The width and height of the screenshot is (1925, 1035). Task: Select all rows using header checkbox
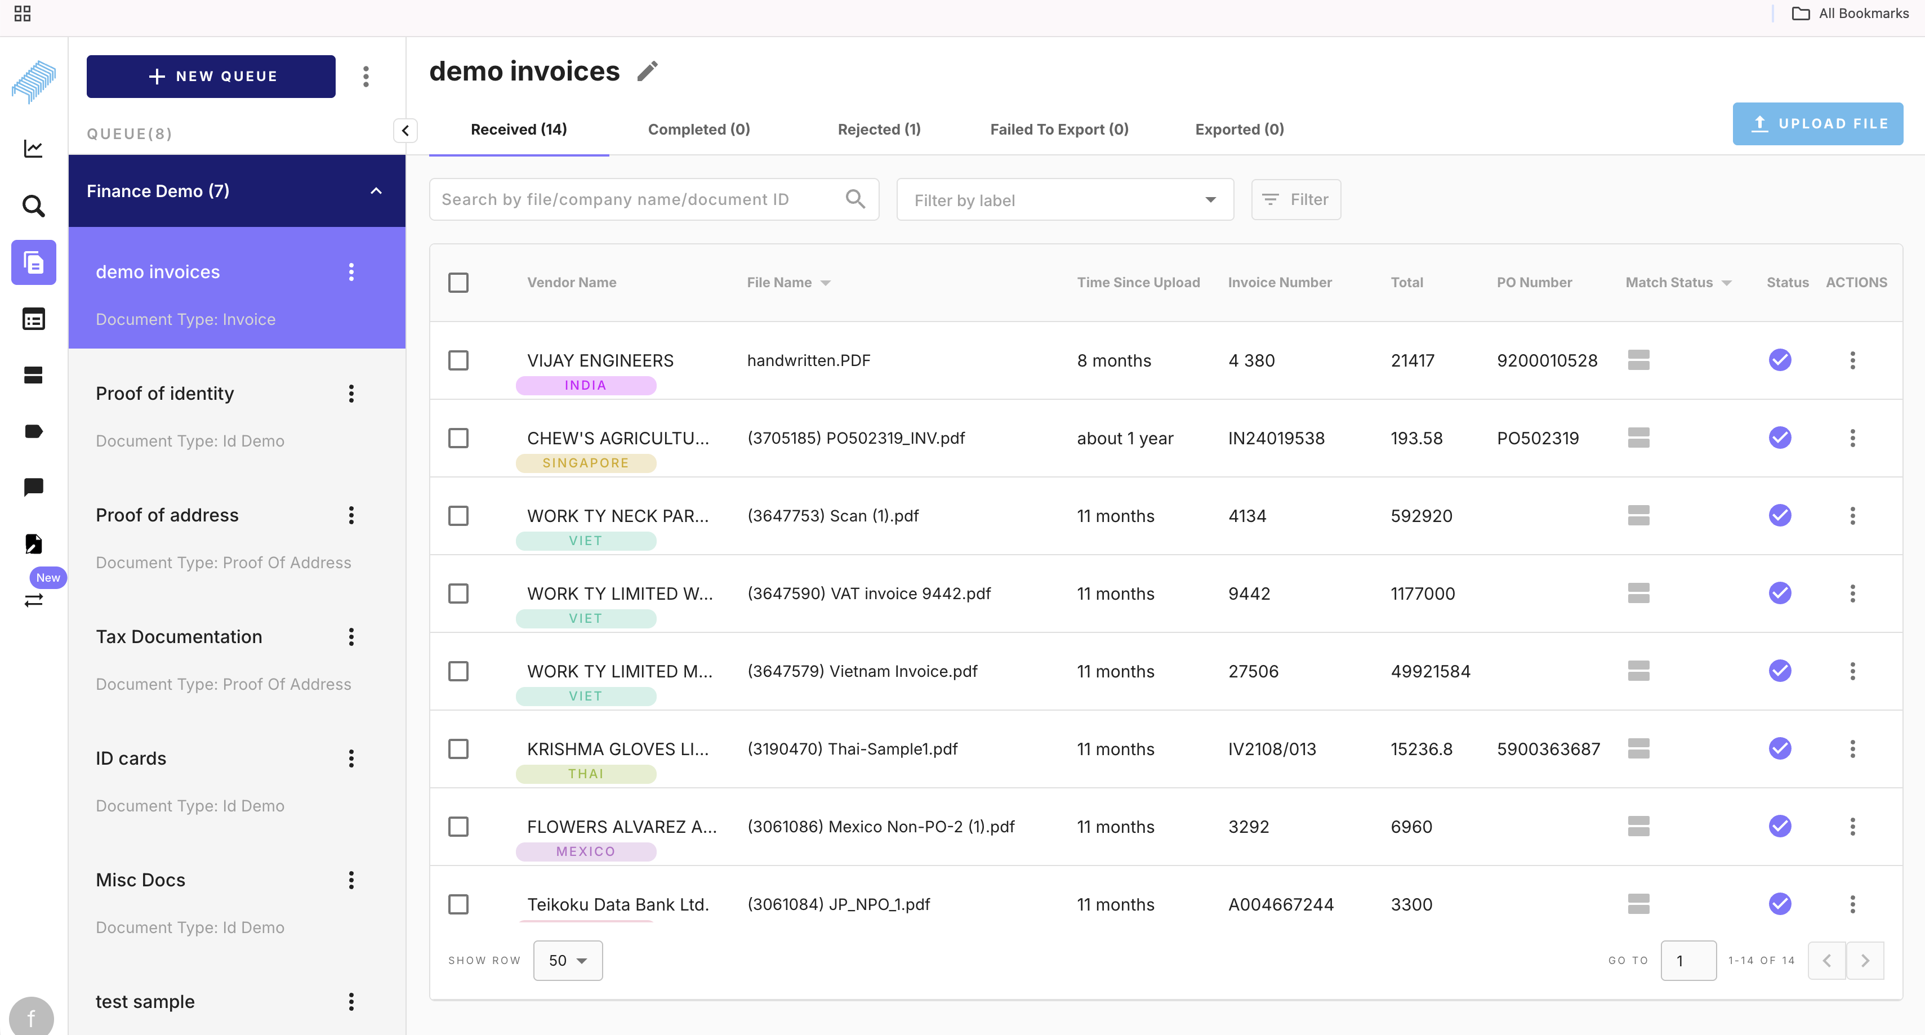459,282
